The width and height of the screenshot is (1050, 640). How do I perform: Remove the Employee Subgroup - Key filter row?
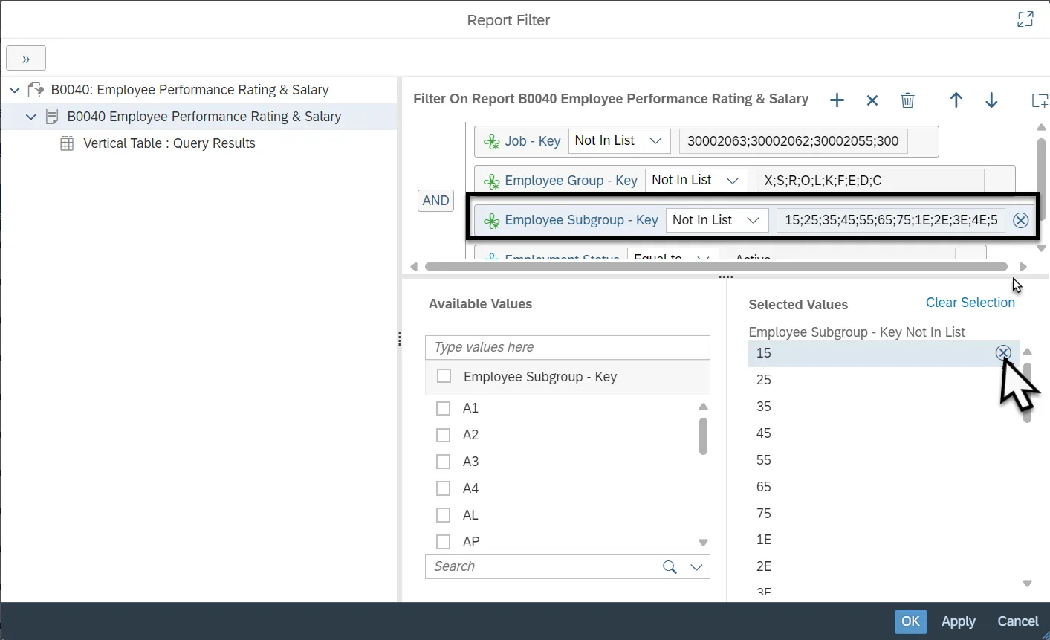[x=1021, y=220]
